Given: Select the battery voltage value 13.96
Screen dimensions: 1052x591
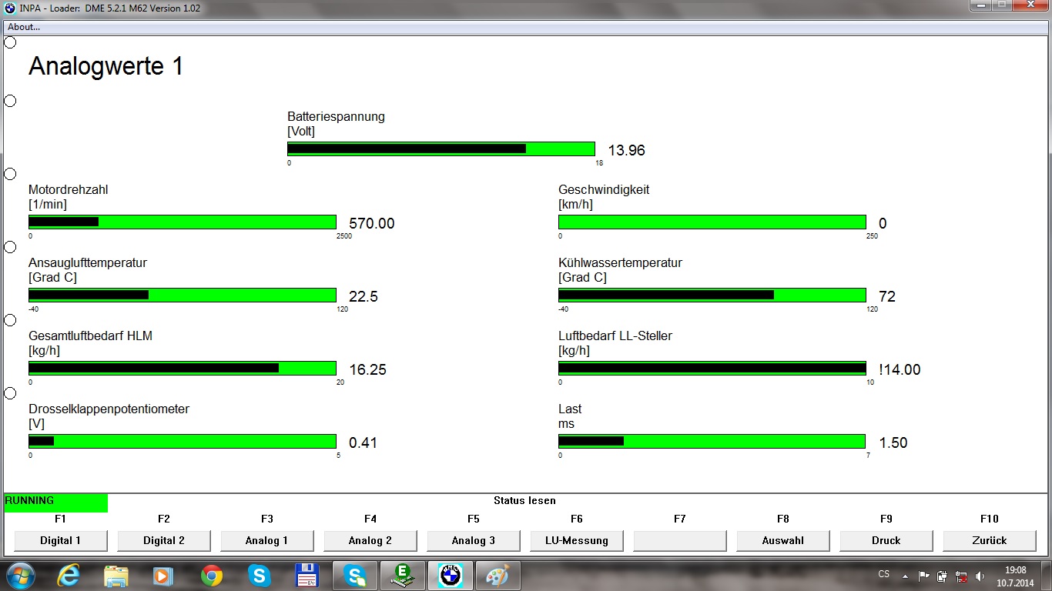Looking at the screenshot, I should pos(627,151).
